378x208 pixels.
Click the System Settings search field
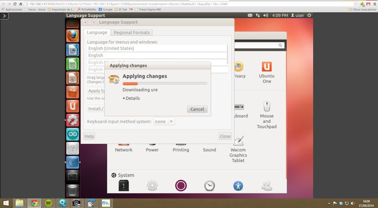pyautogui.click(x=260, y=45)
